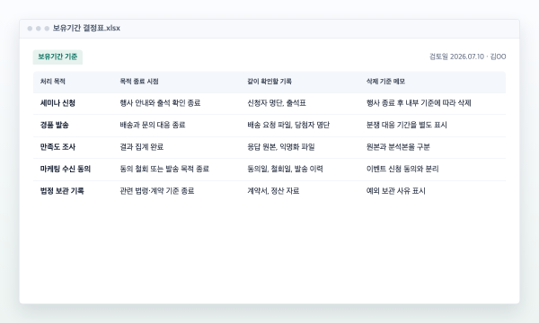
Task: Select the 마케팅 수신 동의 row label
Action: pos(66,169)
